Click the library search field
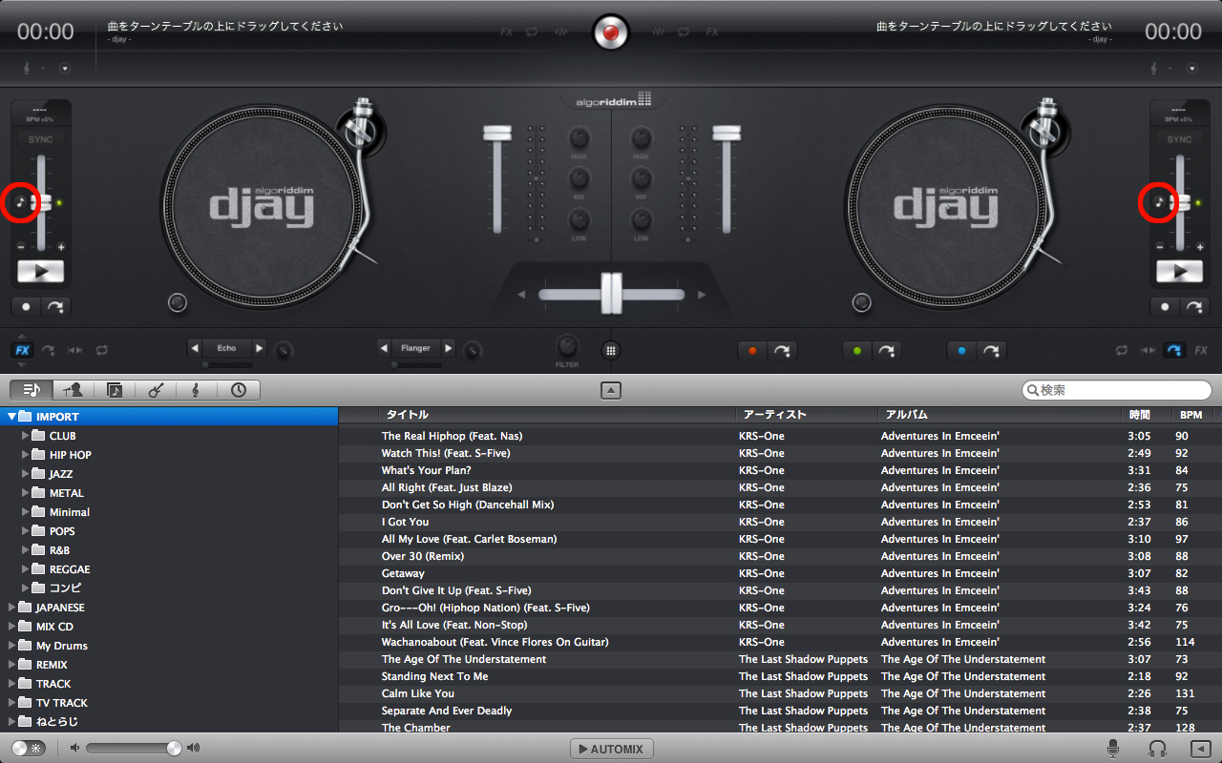 click(x=1117, y=390)
